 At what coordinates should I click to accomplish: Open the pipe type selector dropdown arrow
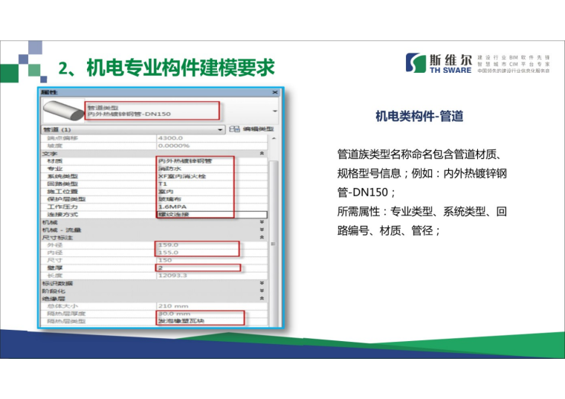click(274, 111)
